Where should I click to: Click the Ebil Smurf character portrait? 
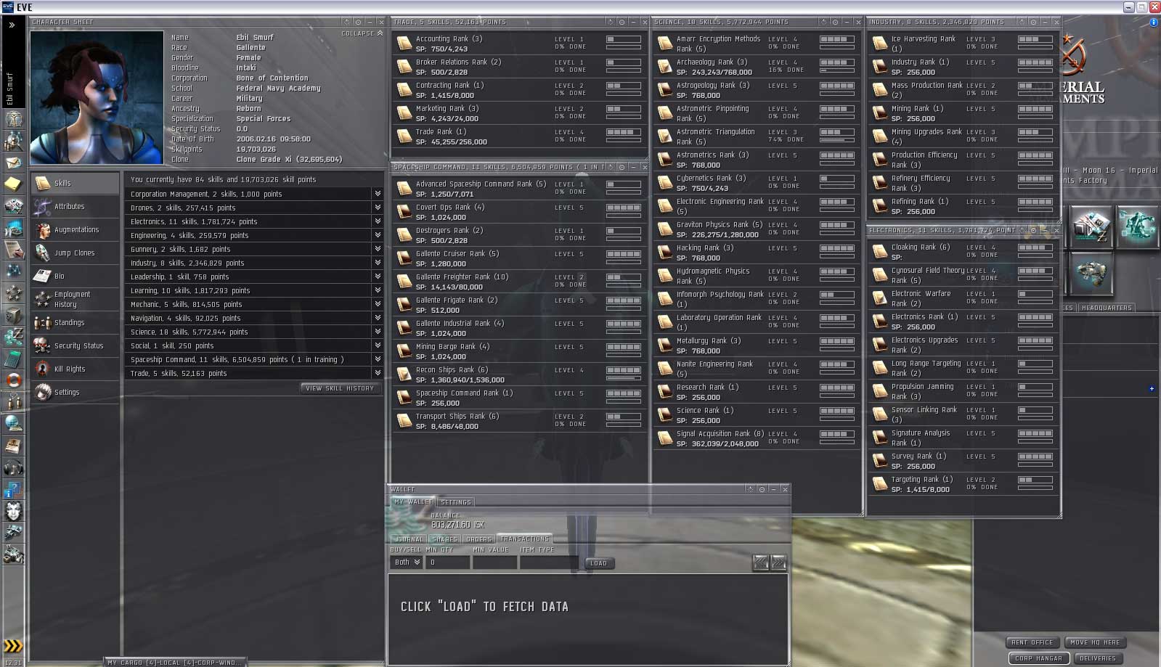tap(97, 97)
